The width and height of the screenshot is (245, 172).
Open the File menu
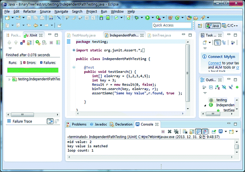click(7, 12)
